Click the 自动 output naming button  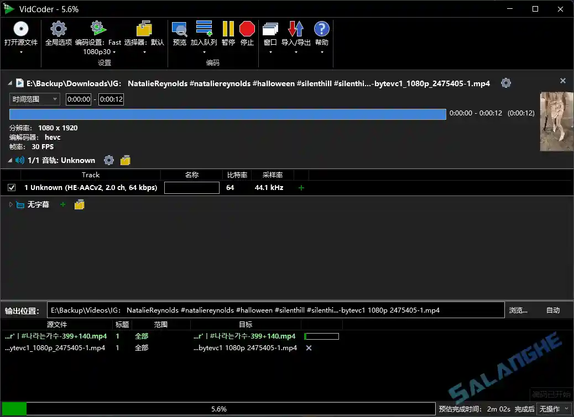point(554,310)
